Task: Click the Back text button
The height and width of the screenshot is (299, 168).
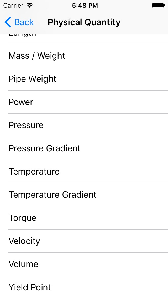Action: pyautogui.click(x=24, y=22)
